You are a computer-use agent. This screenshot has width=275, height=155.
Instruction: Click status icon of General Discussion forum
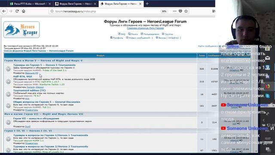(8, 105)
